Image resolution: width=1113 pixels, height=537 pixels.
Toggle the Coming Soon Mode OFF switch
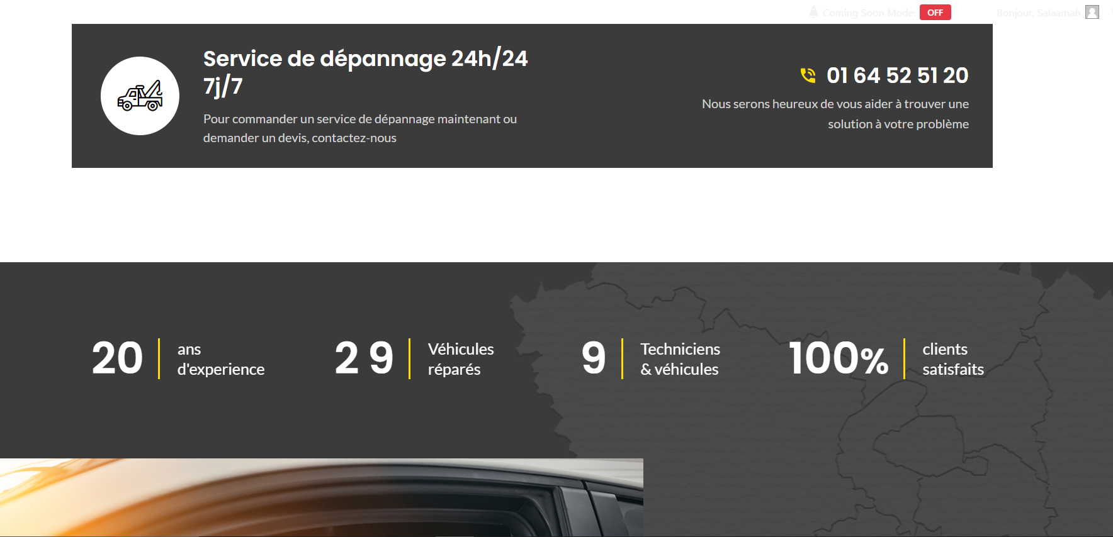click(x=935, y=13)
